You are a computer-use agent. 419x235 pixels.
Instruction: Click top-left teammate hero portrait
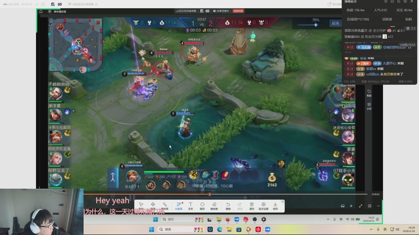pos(56,93)
